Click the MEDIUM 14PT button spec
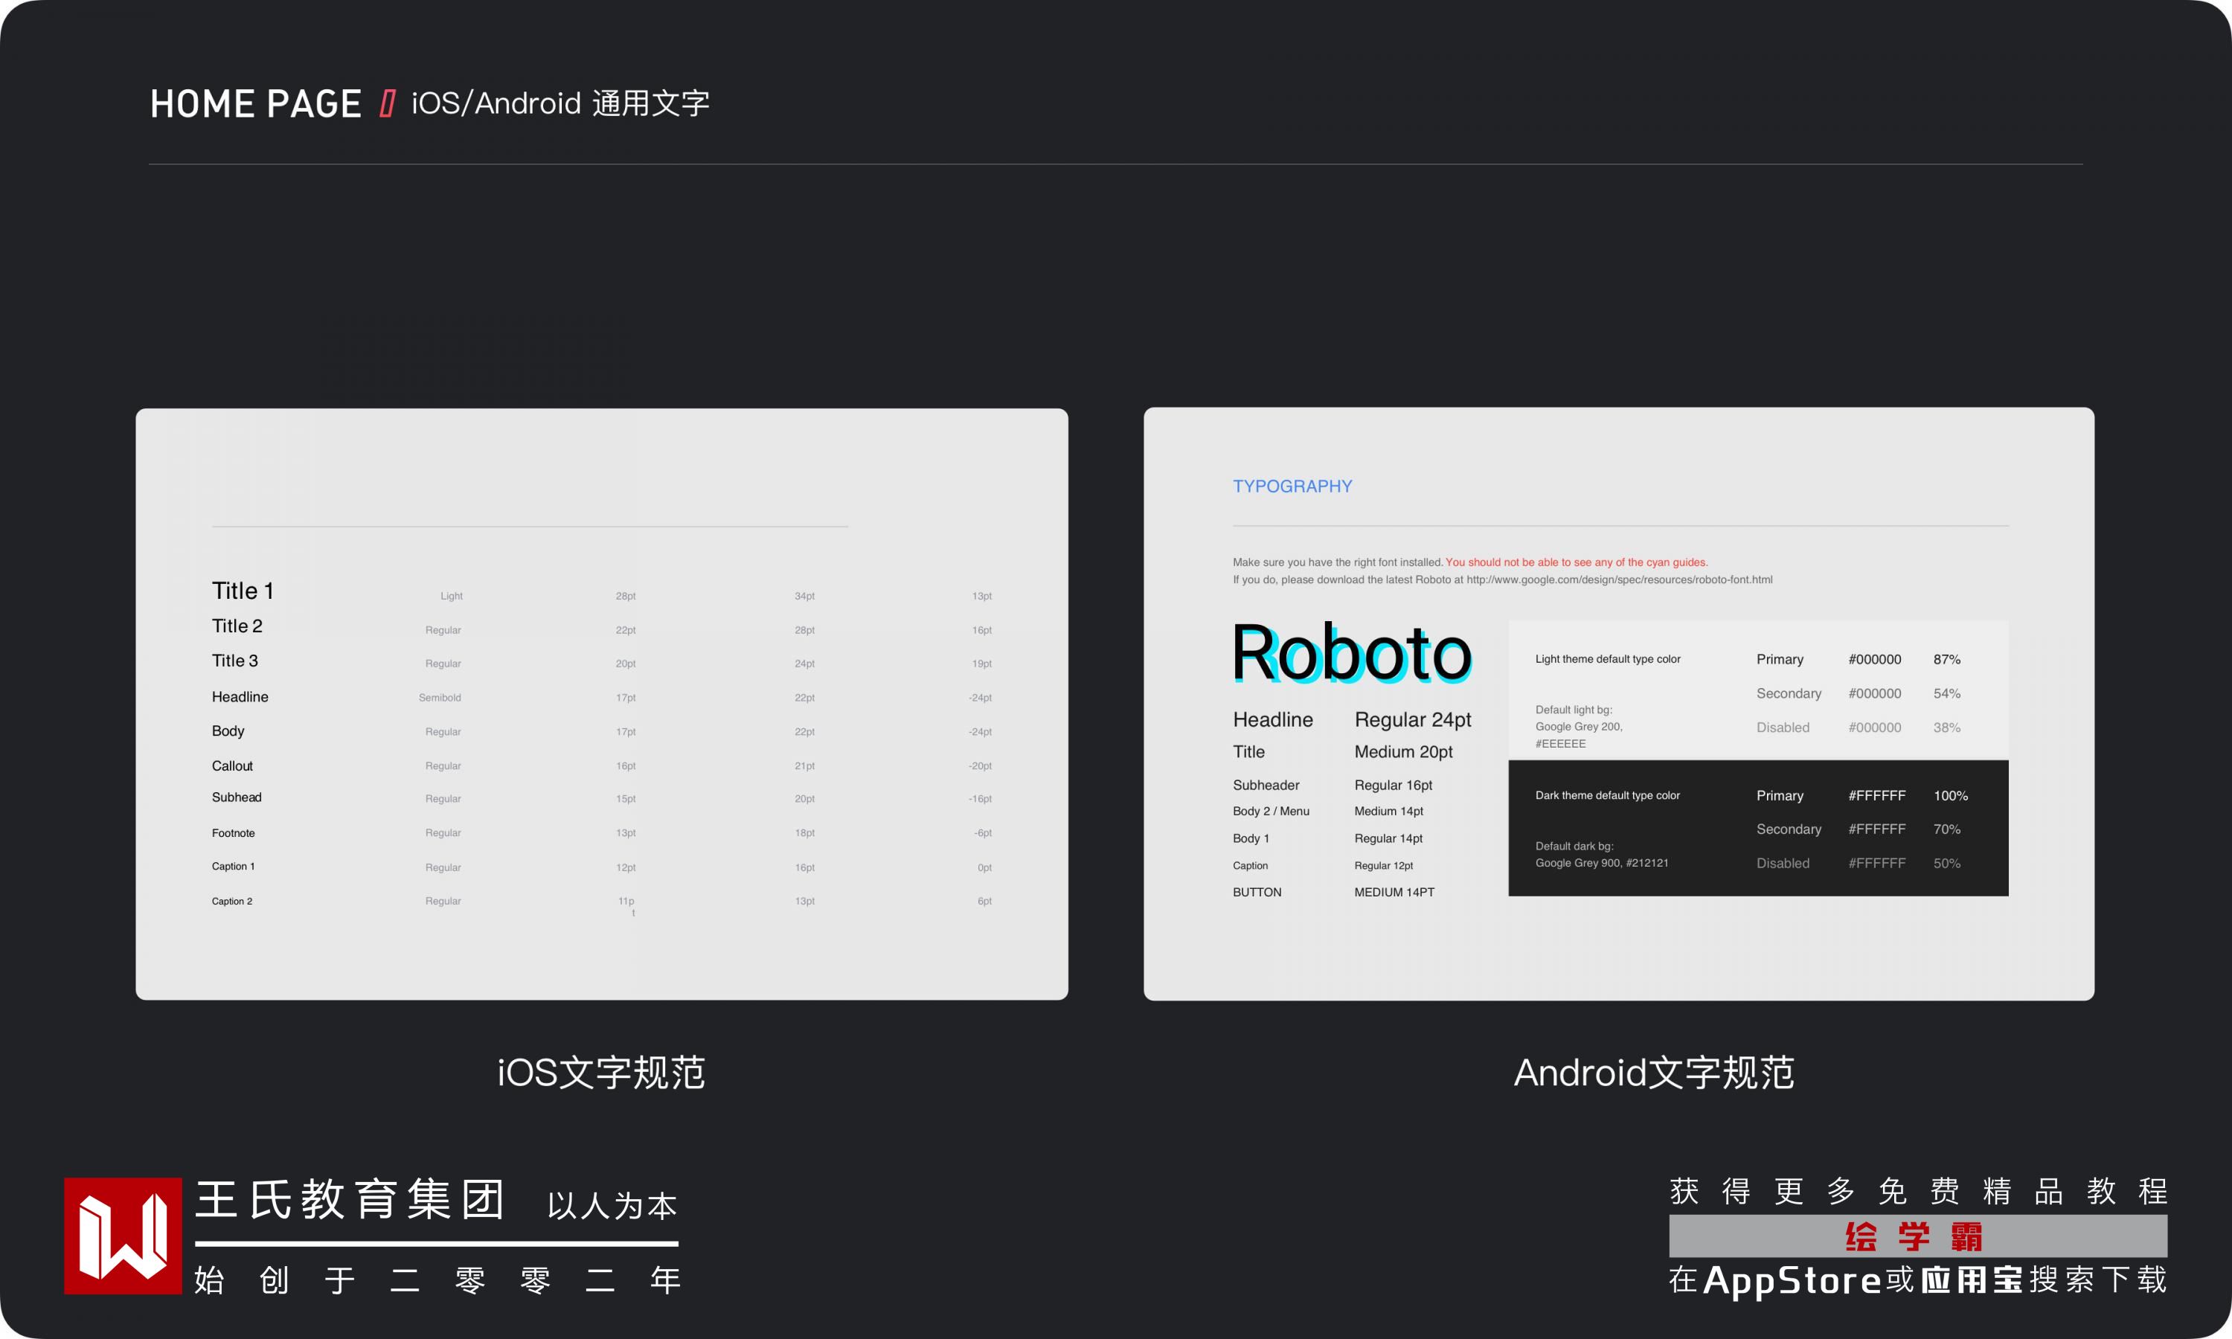 point(1394,891)
